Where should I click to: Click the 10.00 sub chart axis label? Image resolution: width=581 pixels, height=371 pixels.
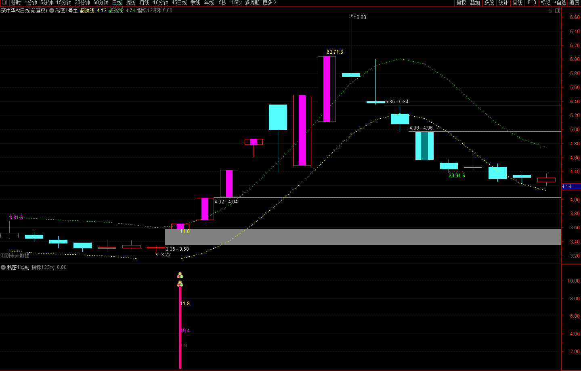click(x=573, y=281)
